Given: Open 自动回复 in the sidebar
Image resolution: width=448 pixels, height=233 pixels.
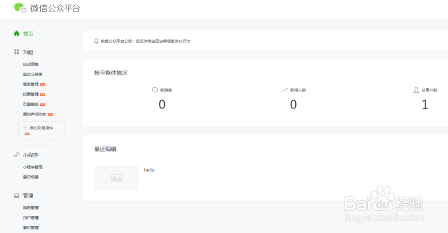Looking at the screenshot, I should pos(31,65).
